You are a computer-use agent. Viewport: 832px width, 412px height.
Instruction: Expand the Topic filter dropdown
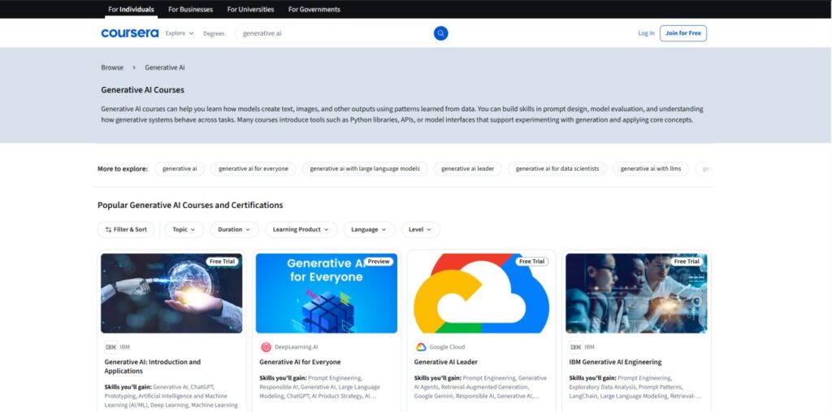tap(184, 229)
